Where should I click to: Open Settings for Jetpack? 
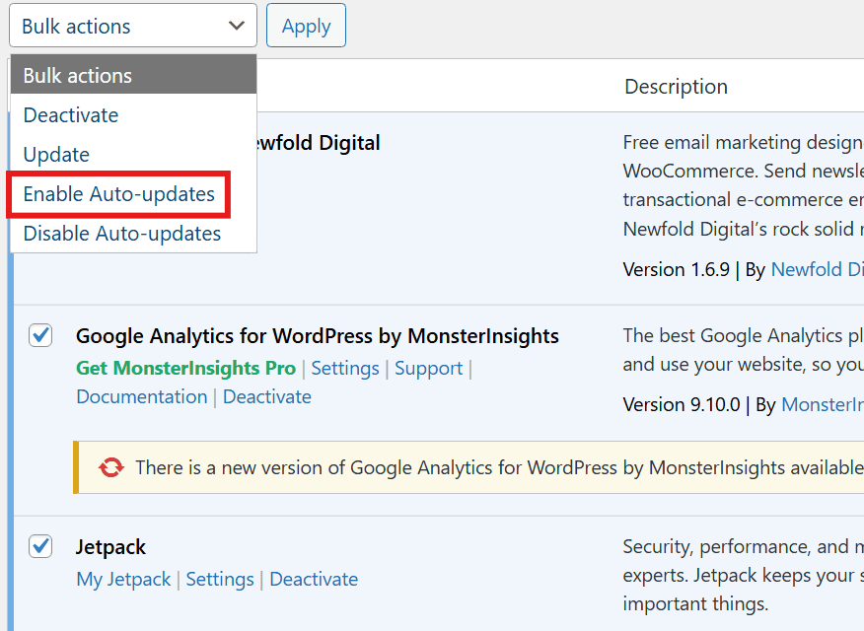[x=220, y=579]
